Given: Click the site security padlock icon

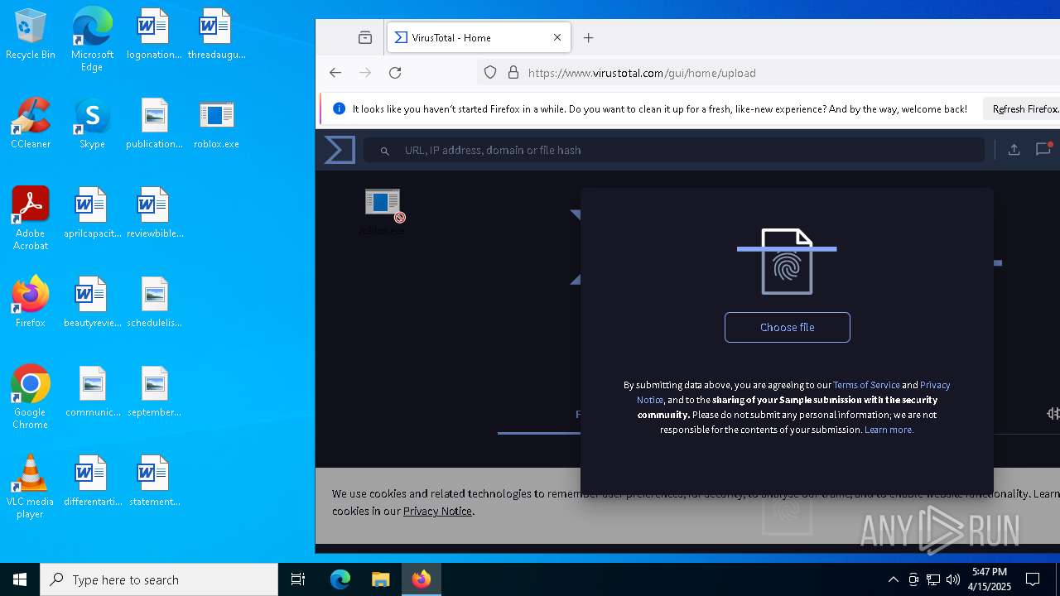Looking at the screenshot, I should [513, 73].
